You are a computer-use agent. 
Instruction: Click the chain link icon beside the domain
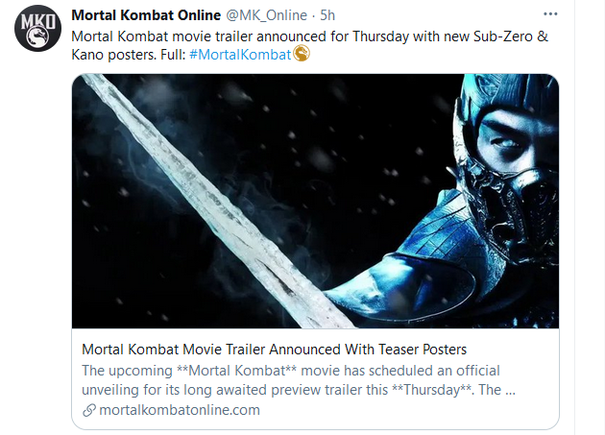click(89, 410)
